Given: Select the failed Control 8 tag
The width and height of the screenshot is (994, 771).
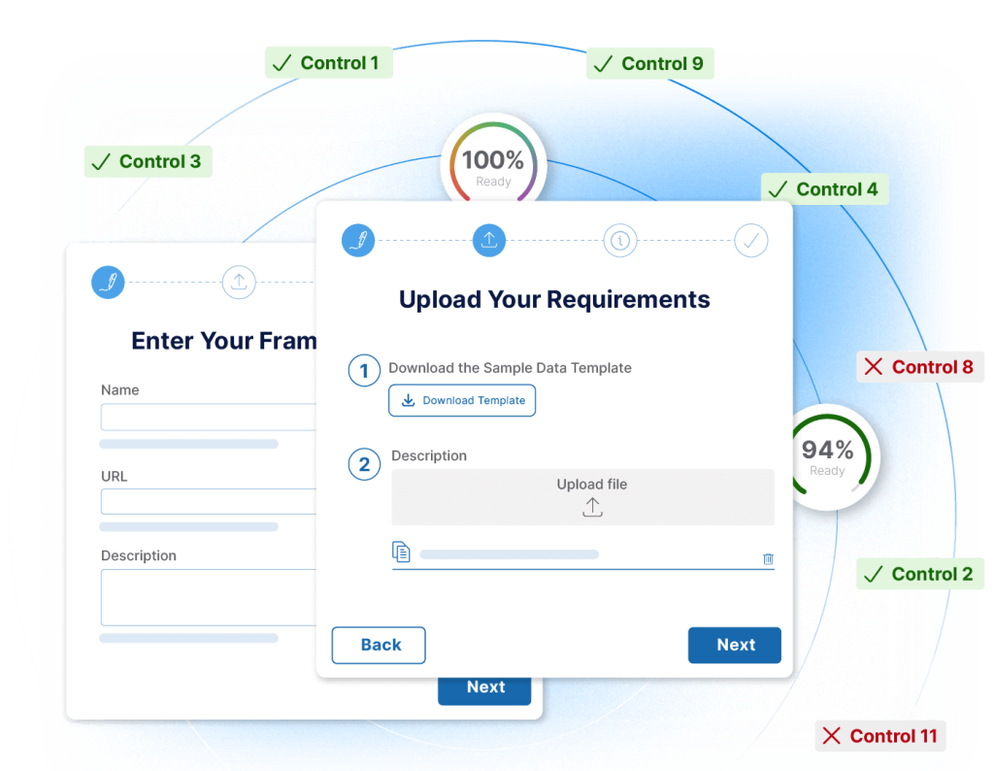Looking at the screenshot, I should click(x=920, y=366).
